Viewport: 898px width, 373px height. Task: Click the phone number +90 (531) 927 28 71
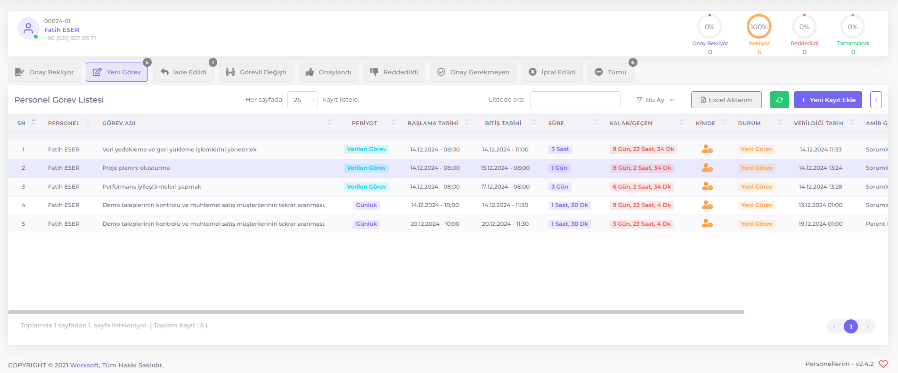coord(70,38)
